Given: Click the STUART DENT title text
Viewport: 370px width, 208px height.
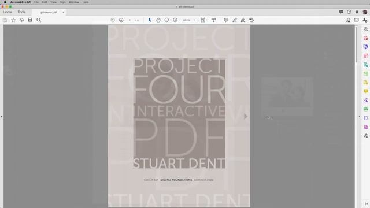Looking at the screenshot, I should coord(179,163).
